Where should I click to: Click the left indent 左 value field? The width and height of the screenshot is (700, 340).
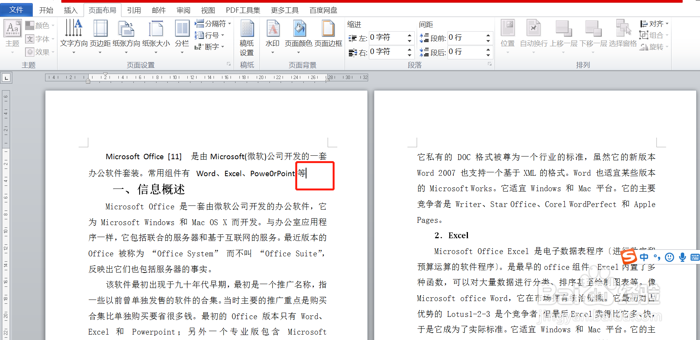(387, 37)
